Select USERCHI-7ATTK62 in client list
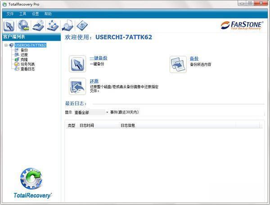Viewport: 270px width, 205px height. point(31,45)
